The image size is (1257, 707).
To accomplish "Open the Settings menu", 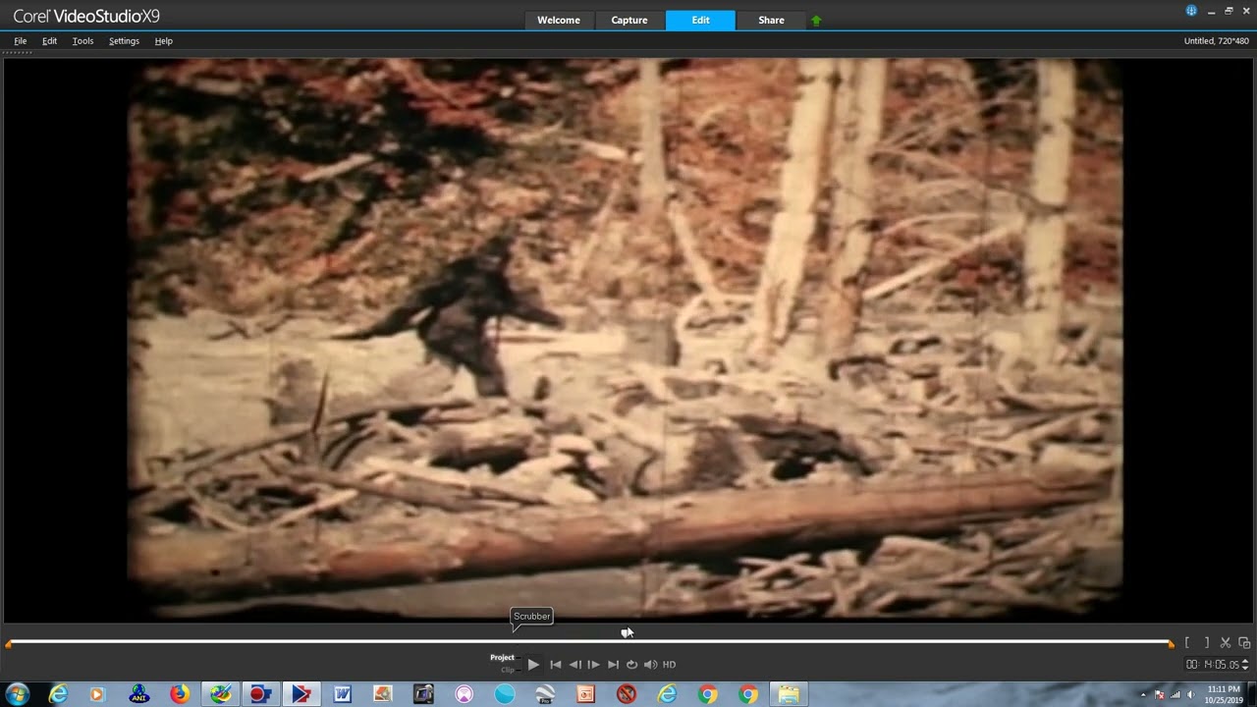I will coord(124,41).
